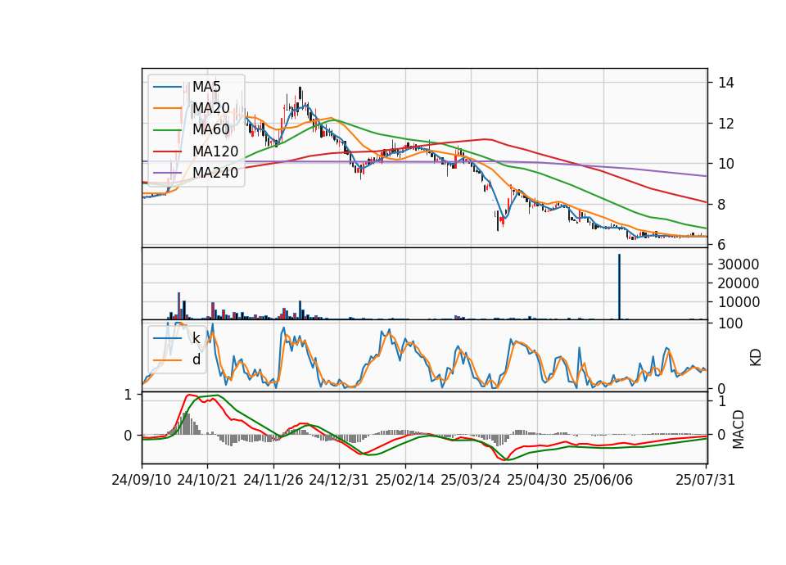
Task: Click the price axis value 12
Action: click(726, 124)
